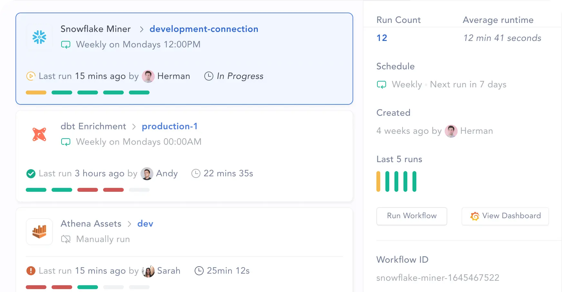The width and height of the screenshot is (562, 292).
Task: Click Andy's avatar in dbt Enrichment card
Action: 147,174
